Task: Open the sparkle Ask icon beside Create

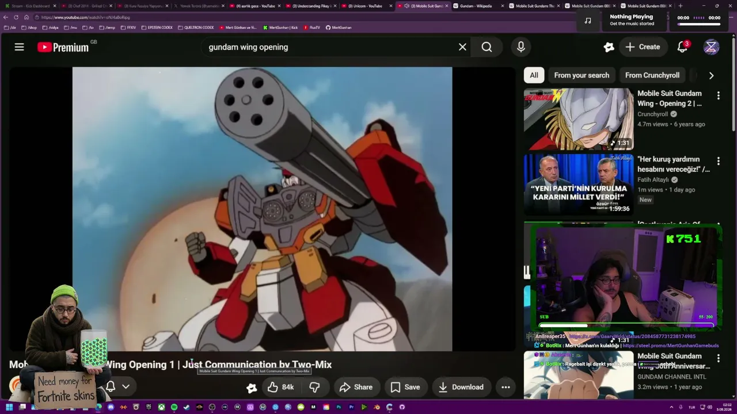Action: click(x=609, y=47)
